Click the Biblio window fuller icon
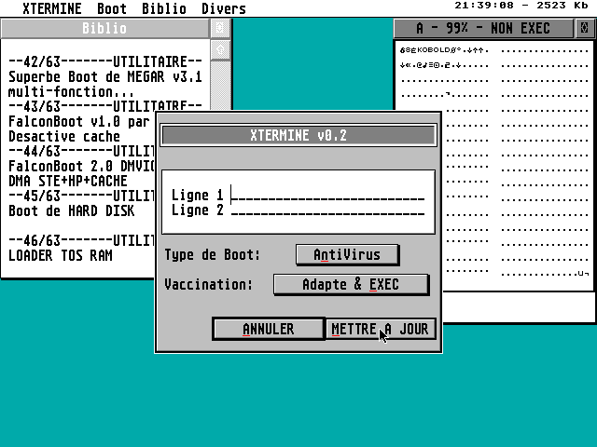The width and height of the screenshot is (597, 447). [220, 29]
